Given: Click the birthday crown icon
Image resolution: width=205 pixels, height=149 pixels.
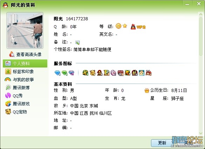Looking at the screenshot, I should [x=147, y=91].
